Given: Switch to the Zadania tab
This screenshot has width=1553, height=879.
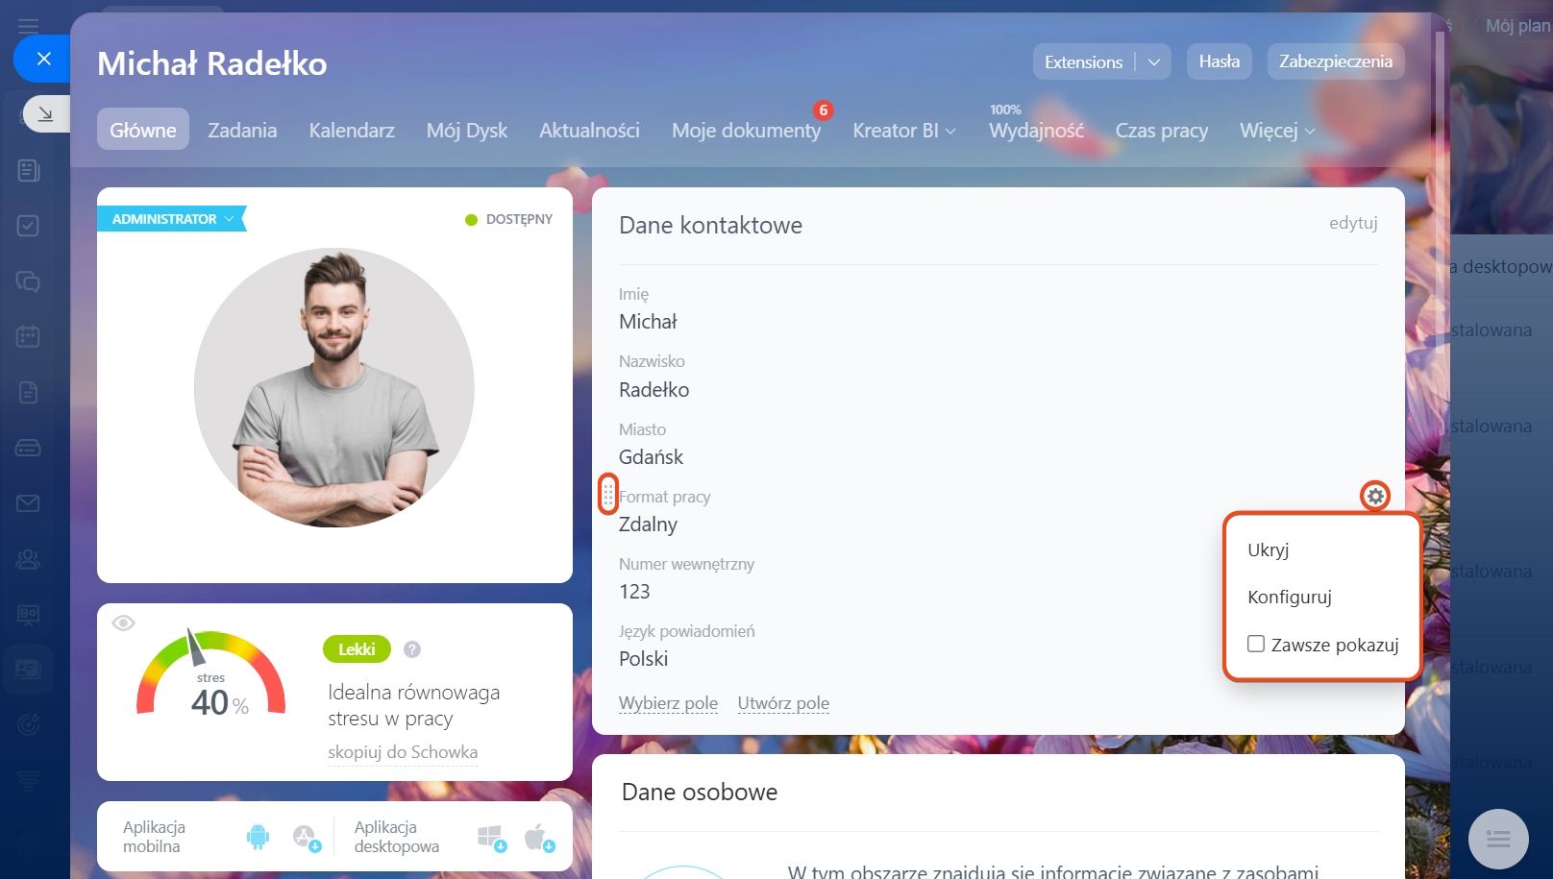Looking at the screenshot, I should pyautogui.click(x=242, y=131).
